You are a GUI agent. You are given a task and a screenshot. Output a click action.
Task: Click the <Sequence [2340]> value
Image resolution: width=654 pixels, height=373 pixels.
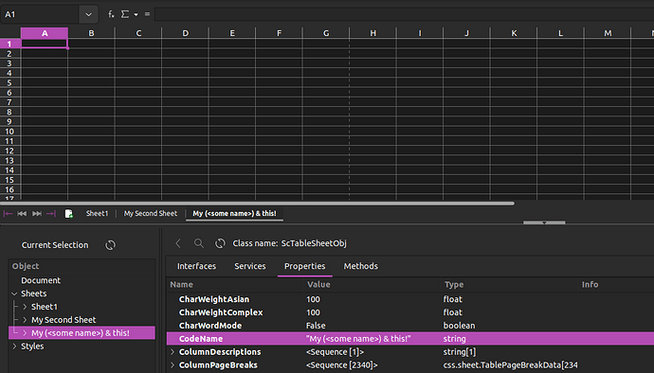(341, 365)
